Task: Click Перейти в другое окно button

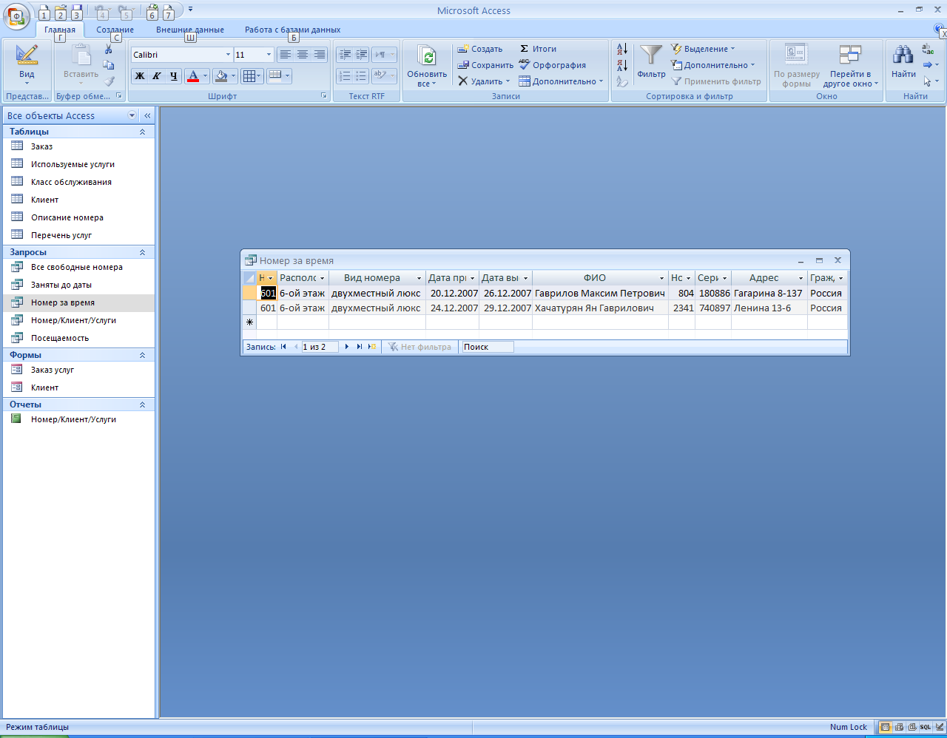Action: pyautogui.click(x=851, y=66)
